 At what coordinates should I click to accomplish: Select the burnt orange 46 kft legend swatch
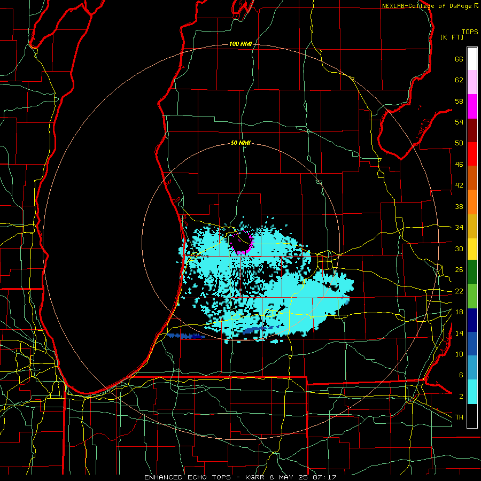point(472,177)
